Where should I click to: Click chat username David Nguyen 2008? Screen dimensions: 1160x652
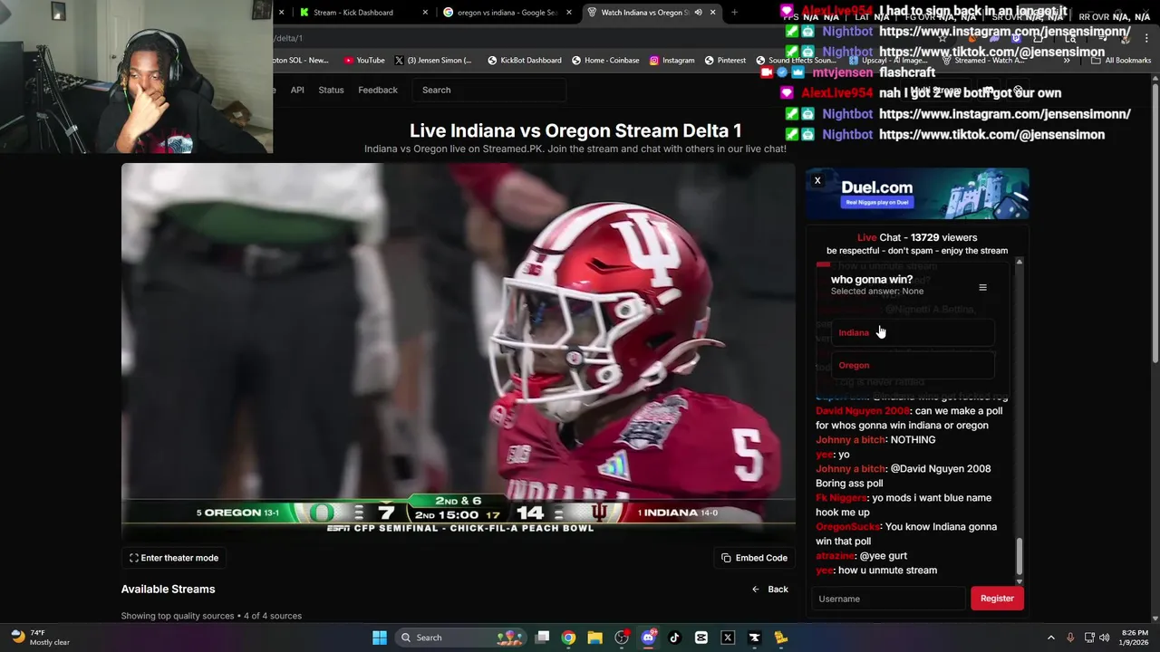(863, 411)
